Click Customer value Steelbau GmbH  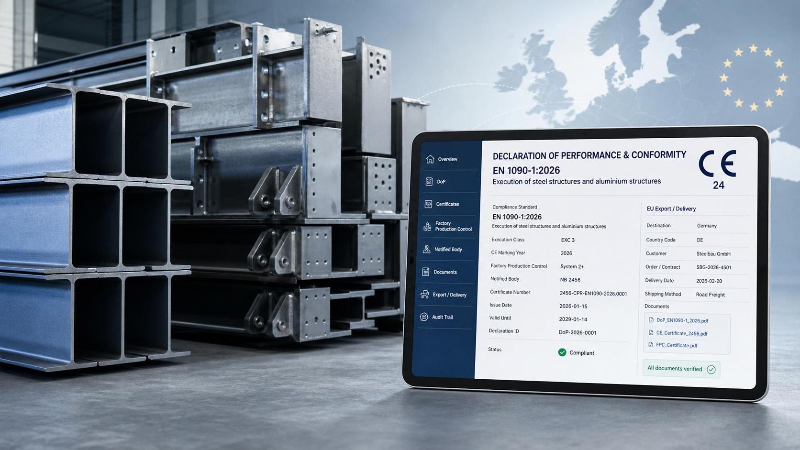click(x=713, y=254)
